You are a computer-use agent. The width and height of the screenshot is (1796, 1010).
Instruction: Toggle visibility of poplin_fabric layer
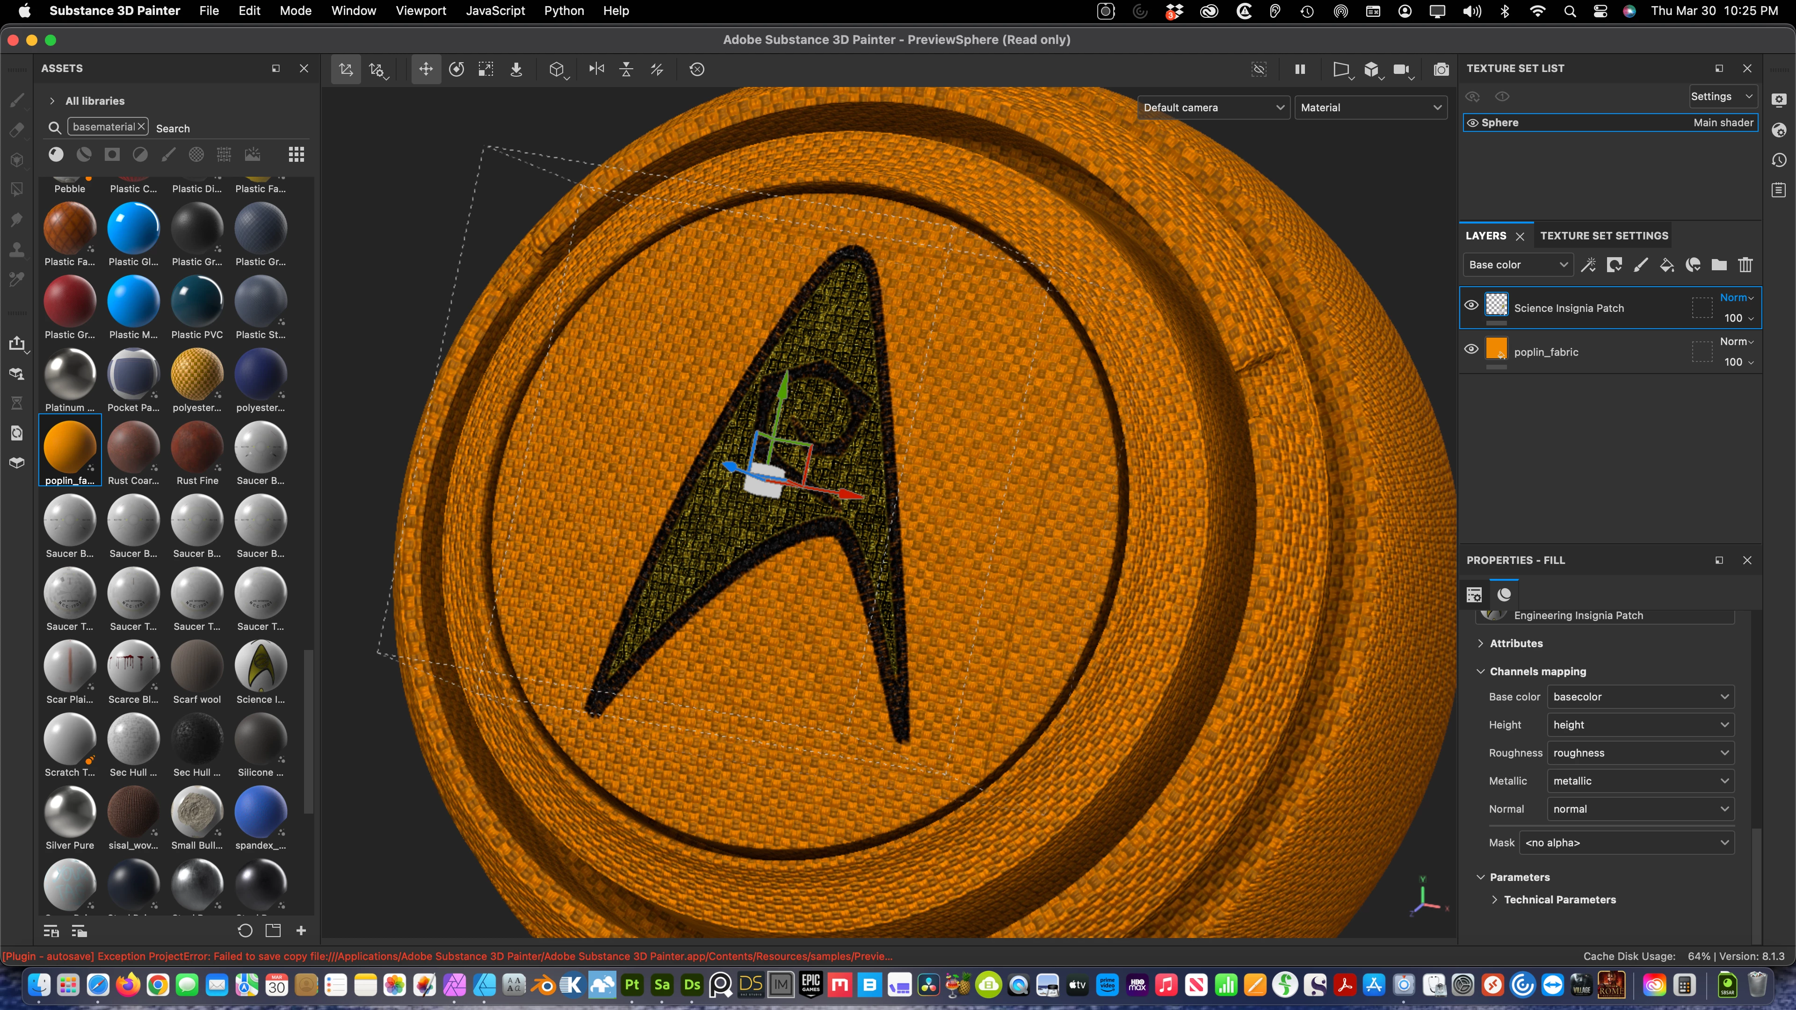1471,349
